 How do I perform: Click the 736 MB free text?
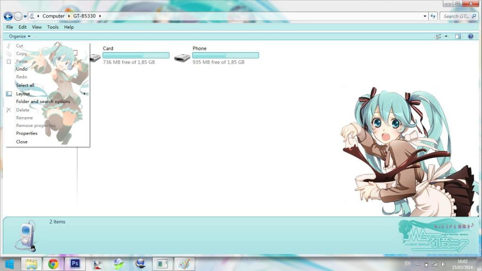pyautogui.click(x=129, y=62)
